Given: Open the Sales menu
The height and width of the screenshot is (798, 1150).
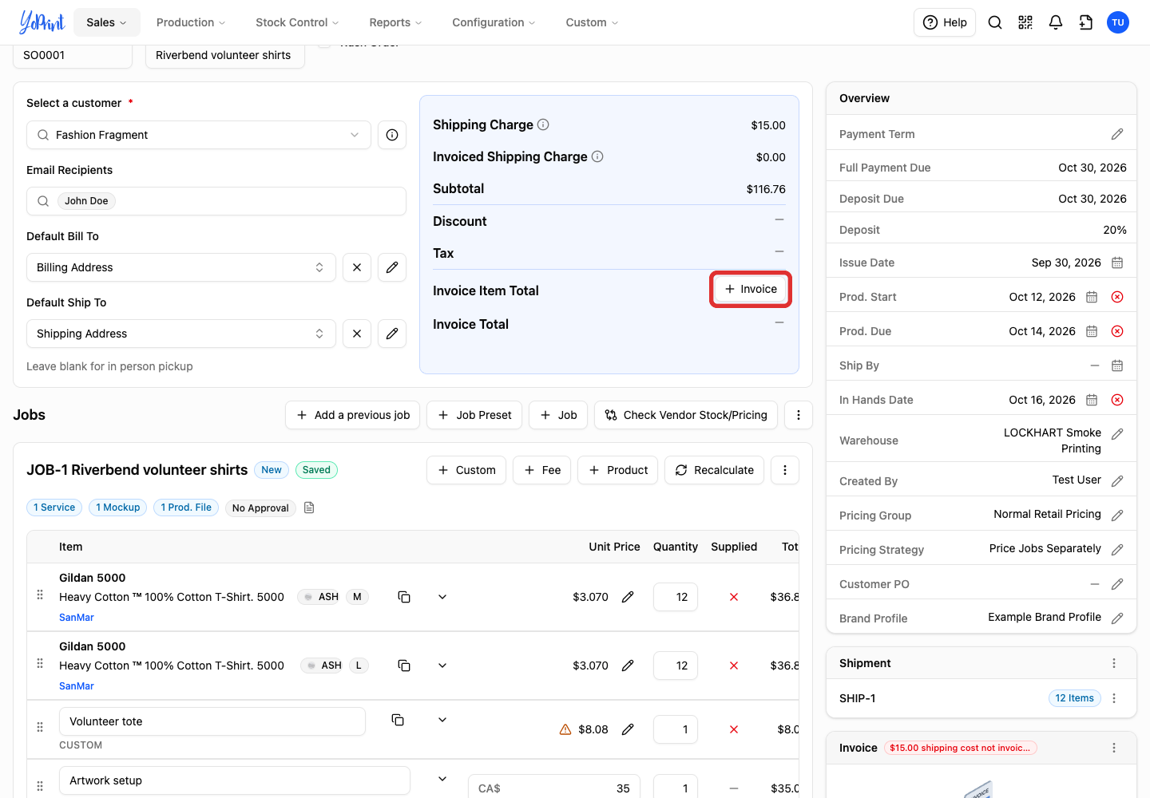Looking at the screenshot, I should pyautogui.click(x=107, y=22).
